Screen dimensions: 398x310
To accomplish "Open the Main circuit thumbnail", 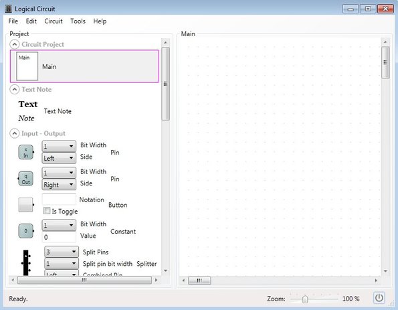I will point(27,66).
